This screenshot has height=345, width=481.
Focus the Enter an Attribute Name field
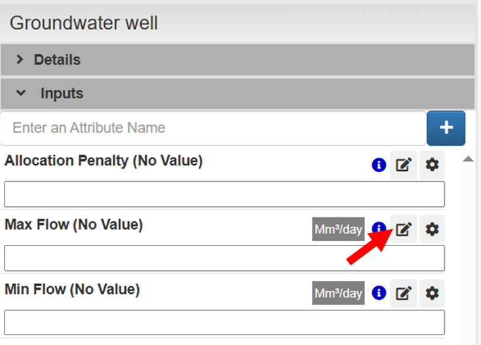coord(213,128)
